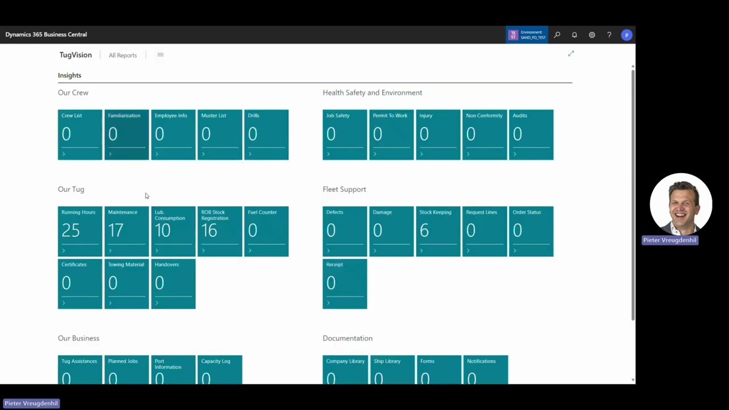
Task: Click the environment SAND_FO_TEST badge
Action: 527,35
